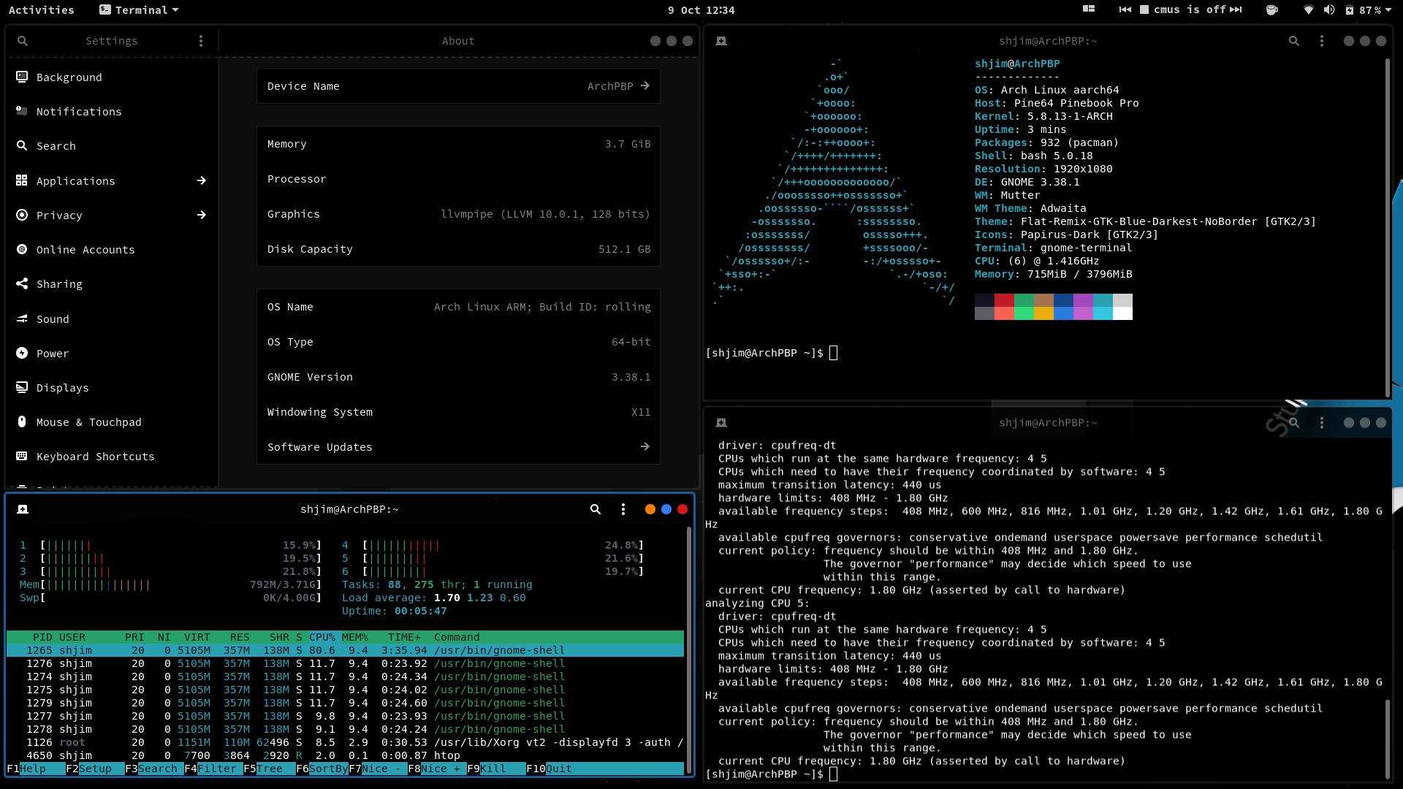Open Software Updates row arrow
1403x789 pixels.
pos(645,446)
